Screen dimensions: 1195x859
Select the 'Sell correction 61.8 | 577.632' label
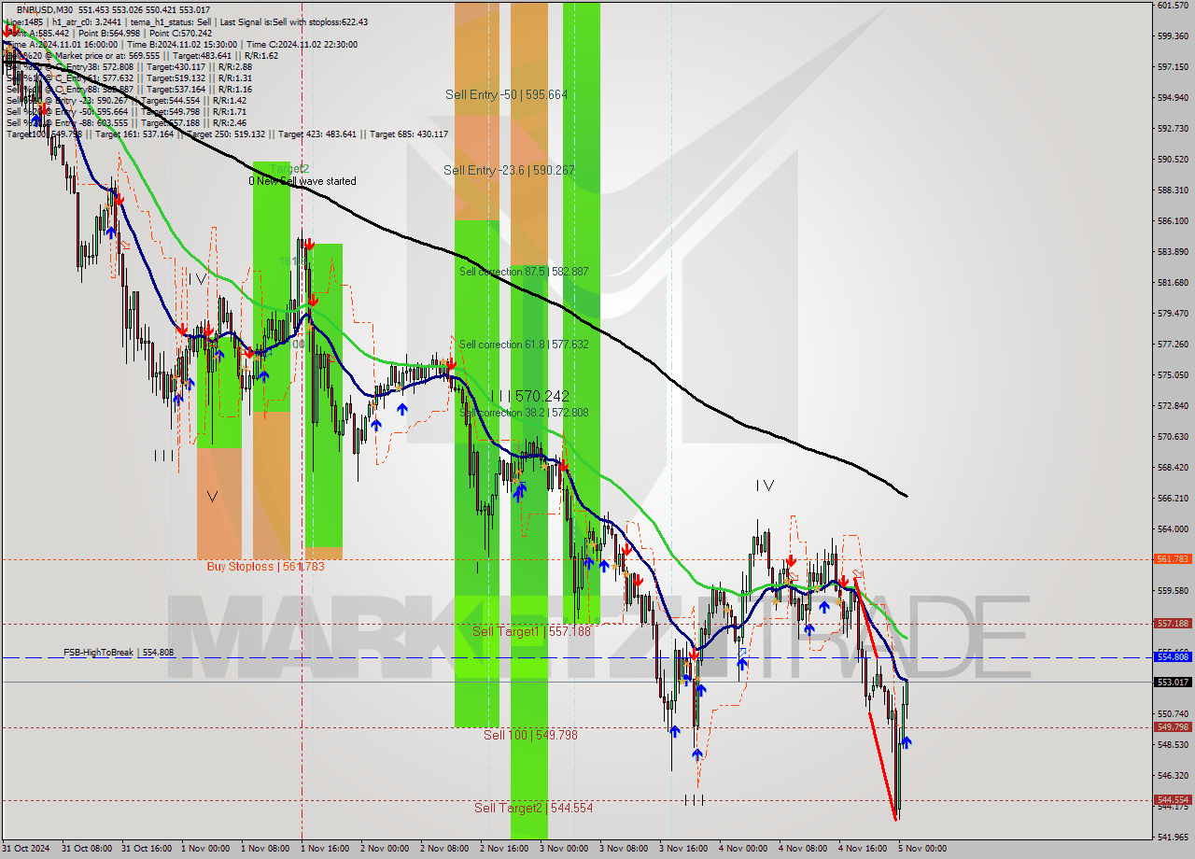(x=524, y=344)
